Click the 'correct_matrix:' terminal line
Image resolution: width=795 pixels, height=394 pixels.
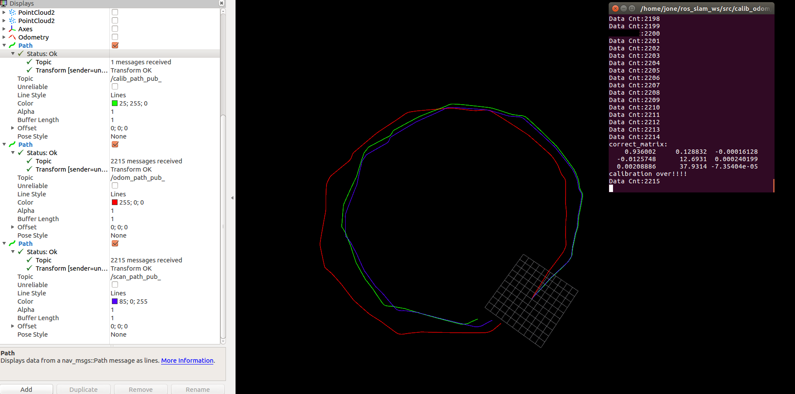[638, 144]
